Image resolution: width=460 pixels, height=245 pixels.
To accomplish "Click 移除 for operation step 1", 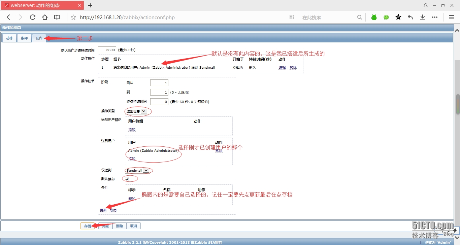I will (x=293, y=68).
